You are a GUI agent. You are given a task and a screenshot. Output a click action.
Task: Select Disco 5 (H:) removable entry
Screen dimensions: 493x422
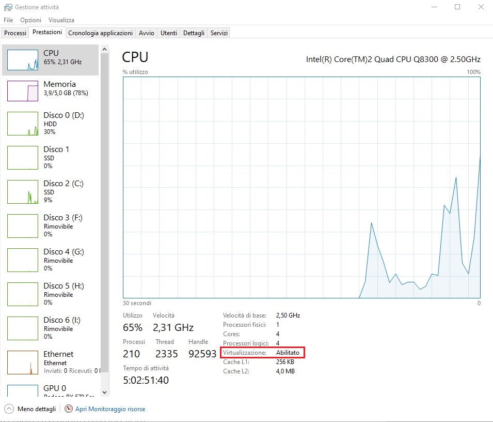50,294
